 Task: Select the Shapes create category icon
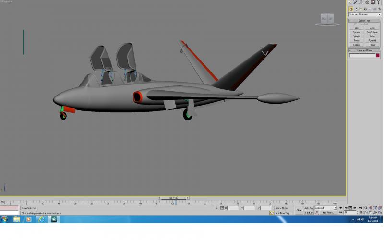click(356, 9)
